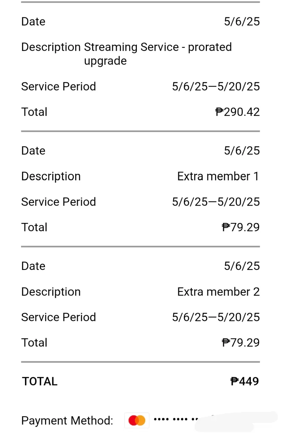Click the date value above Extra member 2
Image resolution: width=281 pixels, height=443 pixels.
click(x=242, y=266)
